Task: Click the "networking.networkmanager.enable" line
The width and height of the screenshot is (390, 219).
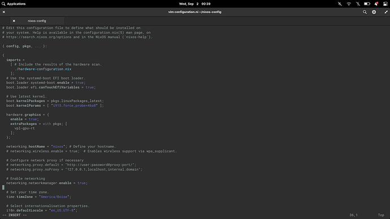Action: click(x=47, y=183)
